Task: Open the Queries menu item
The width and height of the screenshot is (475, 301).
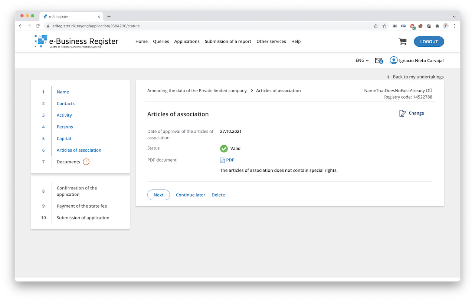Action: (x=161, y=42)
